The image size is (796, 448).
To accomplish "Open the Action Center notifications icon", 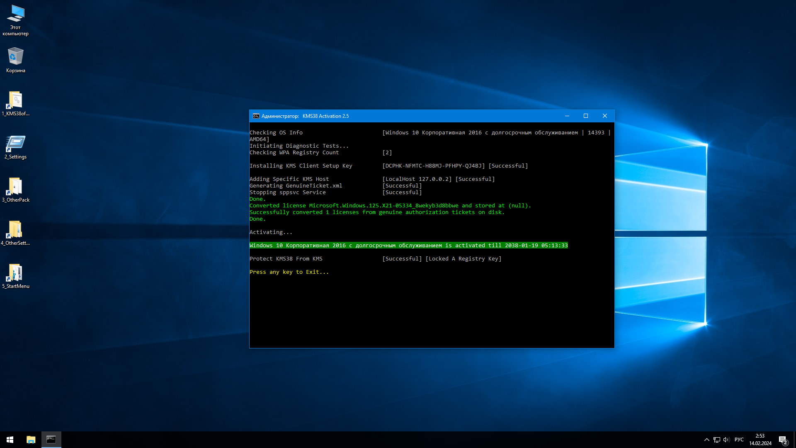I will [783, 440].
